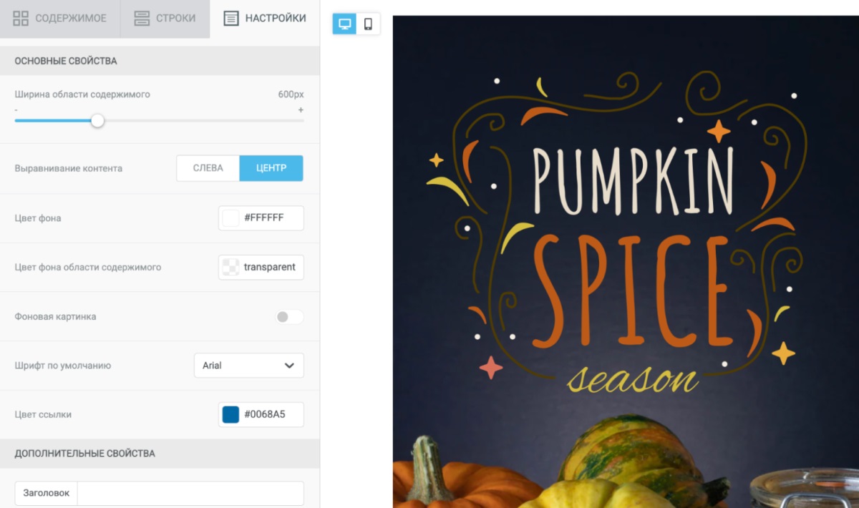The image size is (859, 508).
Task: Collapse the Дополнительные свойства section
Action: (160, 454)
